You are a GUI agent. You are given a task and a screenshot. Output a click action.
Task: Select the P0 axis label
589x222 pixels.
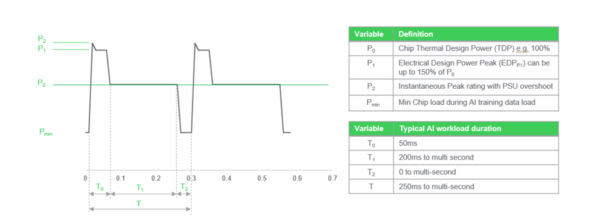42,83
